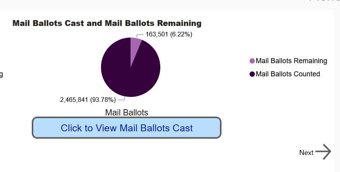Viewport: 340px width, 172px height.
Task: Open Click to View Mail Ballots Cast
Action: [127, 128]
